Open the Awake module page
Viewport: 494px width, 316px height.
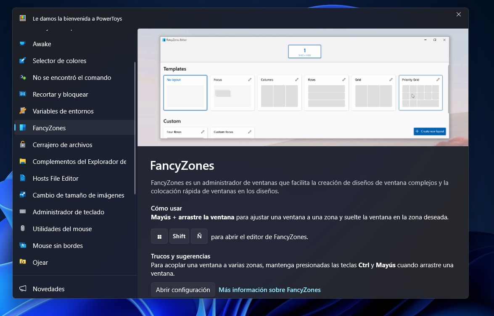tap(74, 44)
